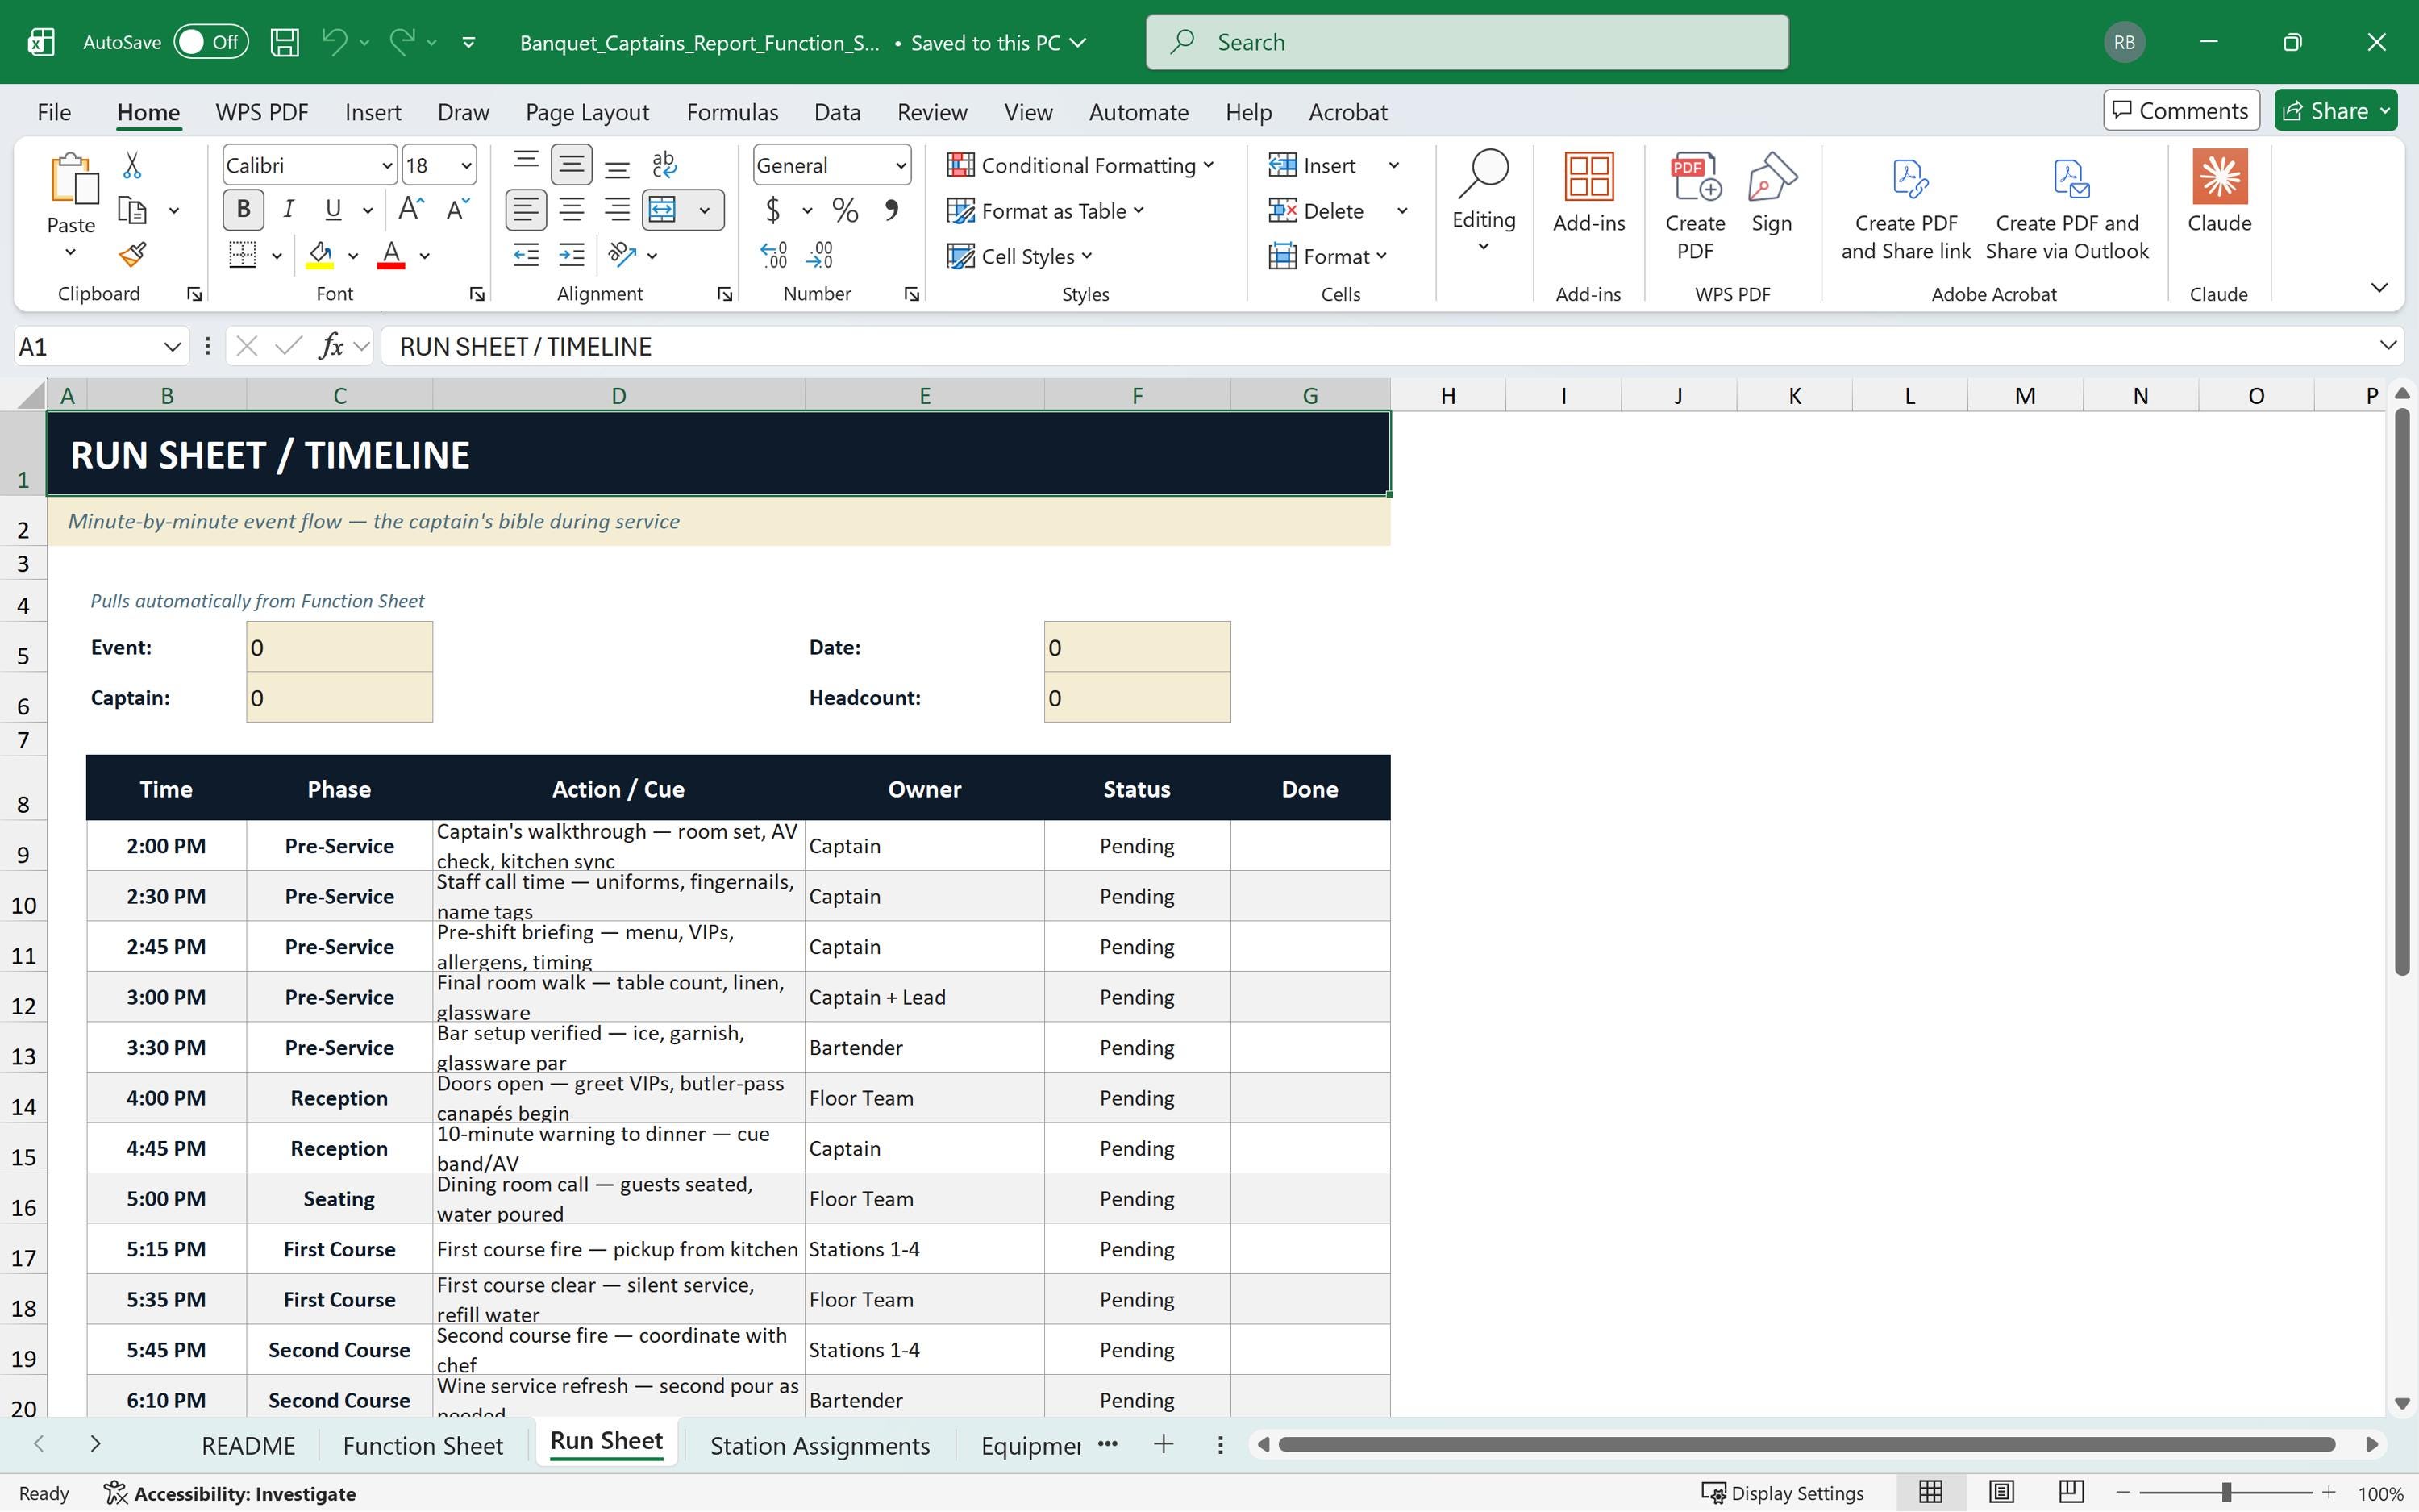The height and width of the screenshot is (1512, 2419).
Task: Collapse the ribbon with chevron
Action: pos(2379,288)
